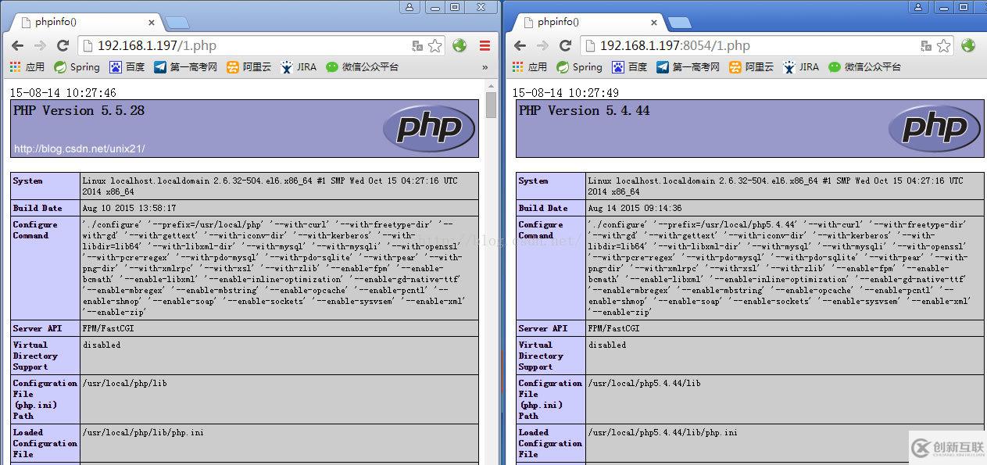Screen dimensions: 987x465
Task: Reload the right window's 8054 page
Action: pos(565,46)
